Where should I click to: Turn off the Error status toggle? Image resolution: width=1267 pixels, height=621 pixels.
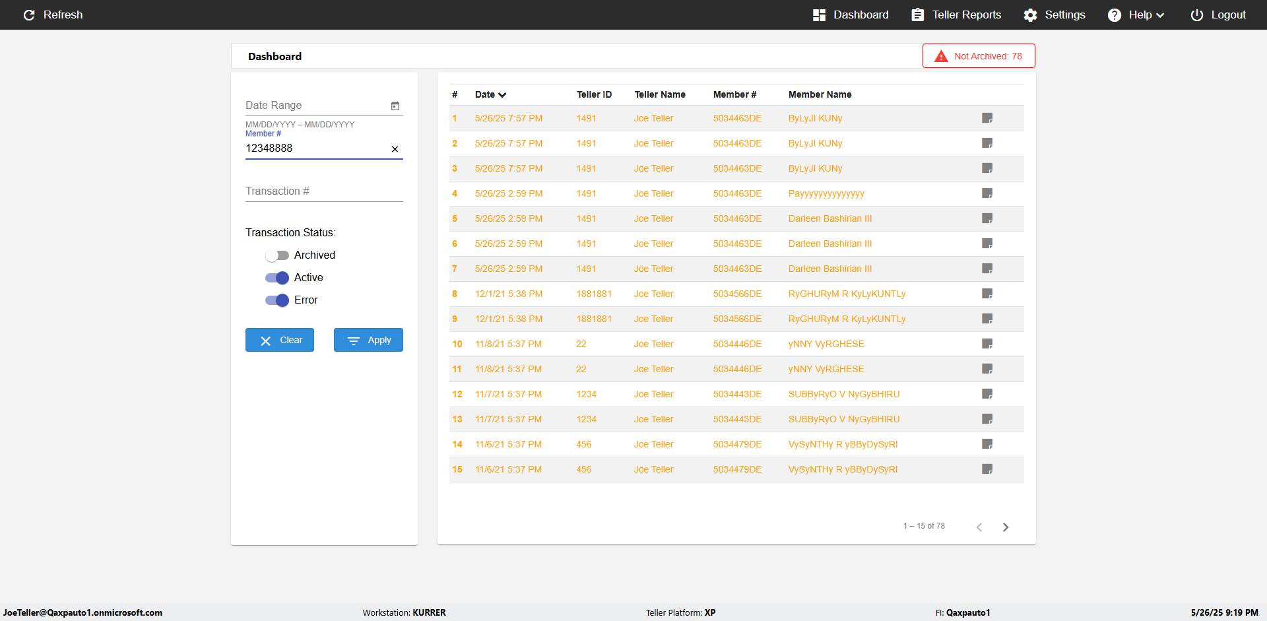pos(277,300)
